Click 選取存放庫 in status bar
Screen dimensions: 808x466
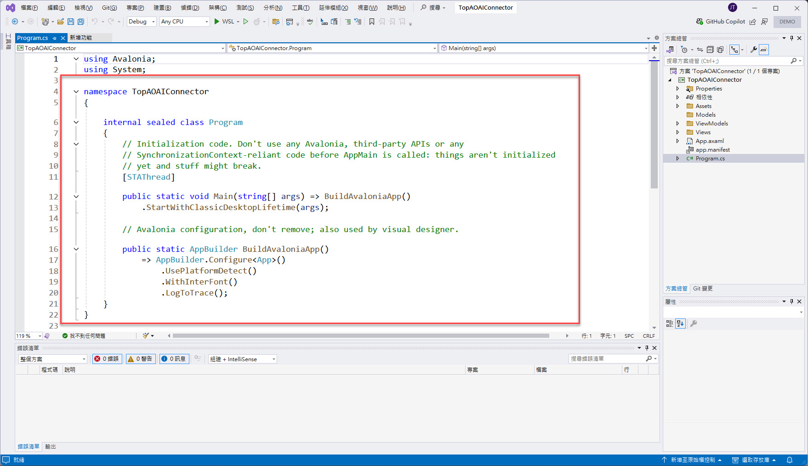coord(754,460)
